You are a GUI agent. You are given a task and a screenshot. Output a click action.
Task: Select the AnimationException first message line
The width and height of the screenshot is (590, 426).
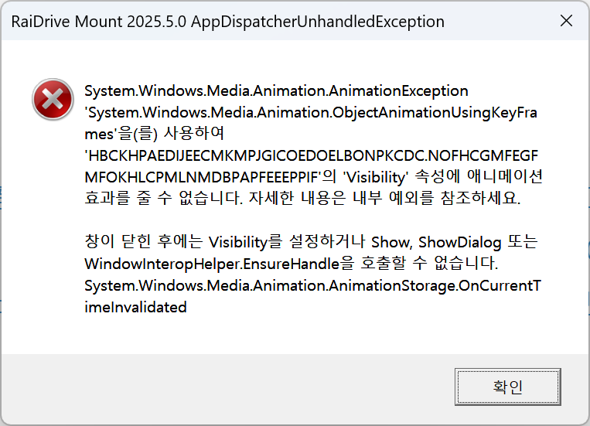tap(276, 91)
